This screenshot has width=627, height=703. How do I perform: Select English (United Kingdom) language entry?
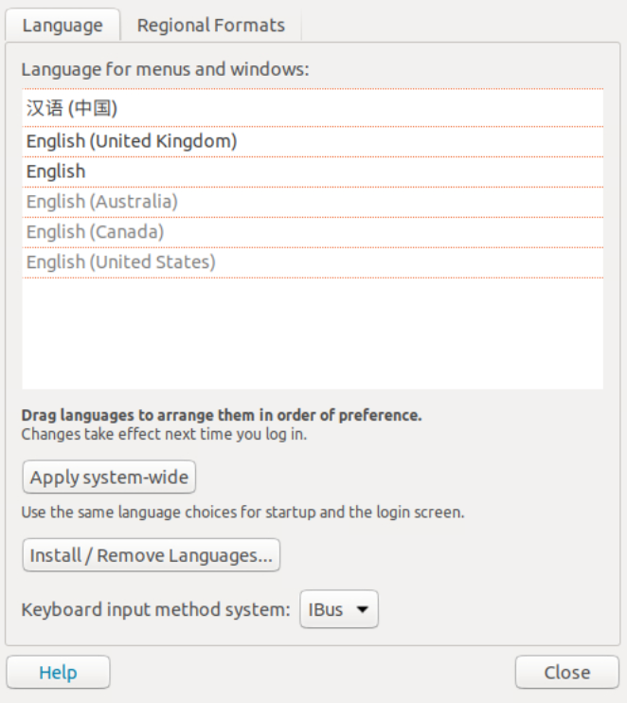132,141
